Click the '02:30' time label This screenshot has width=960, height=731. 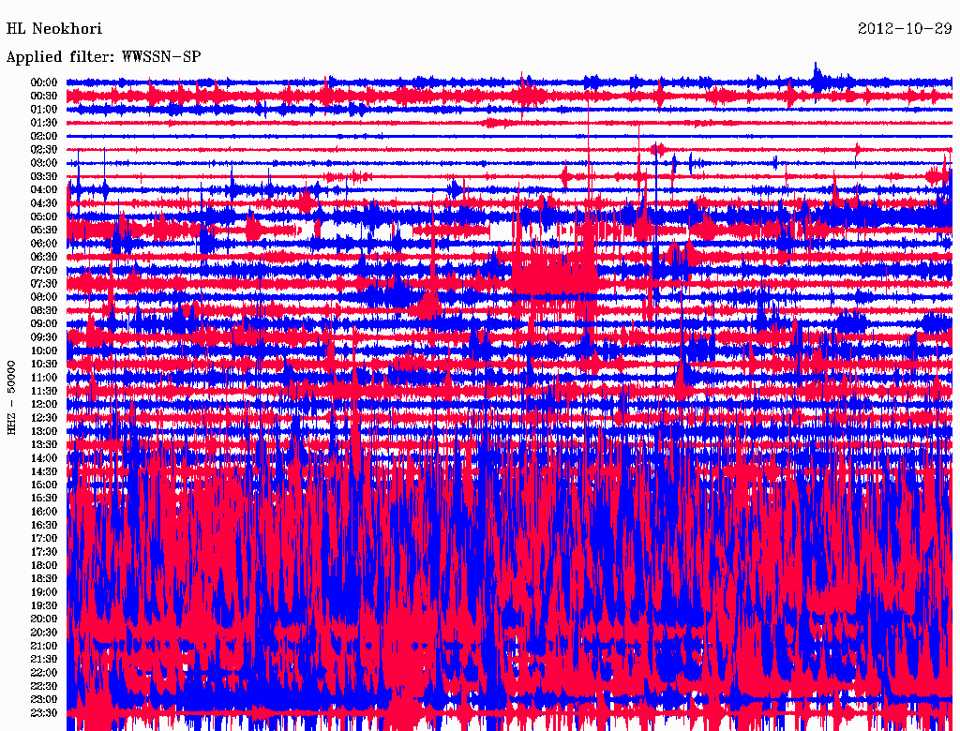(x=44, y=150)
